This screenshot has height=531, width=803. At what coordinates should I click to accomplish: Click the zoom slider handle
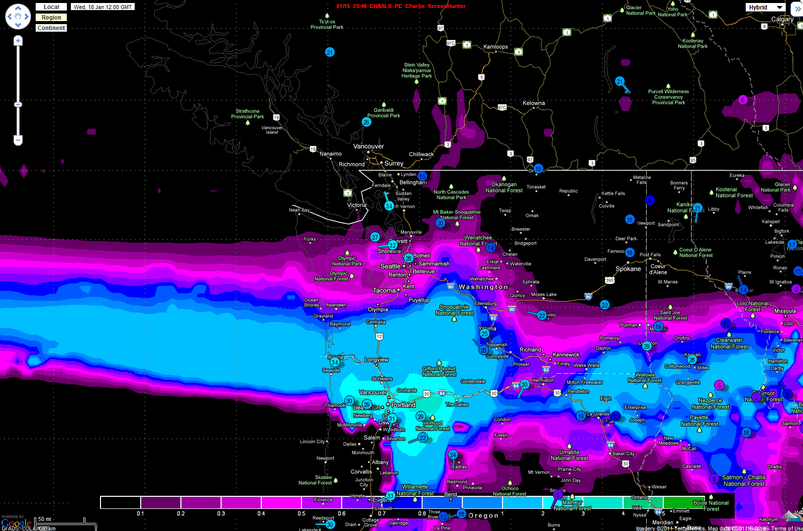click(x=18, y=104)
